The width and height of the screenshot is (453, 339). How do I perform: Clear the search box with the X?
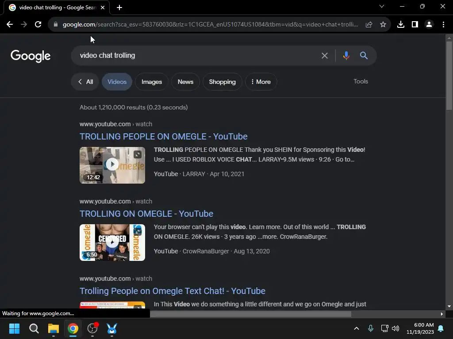click(x=325, y=56)
